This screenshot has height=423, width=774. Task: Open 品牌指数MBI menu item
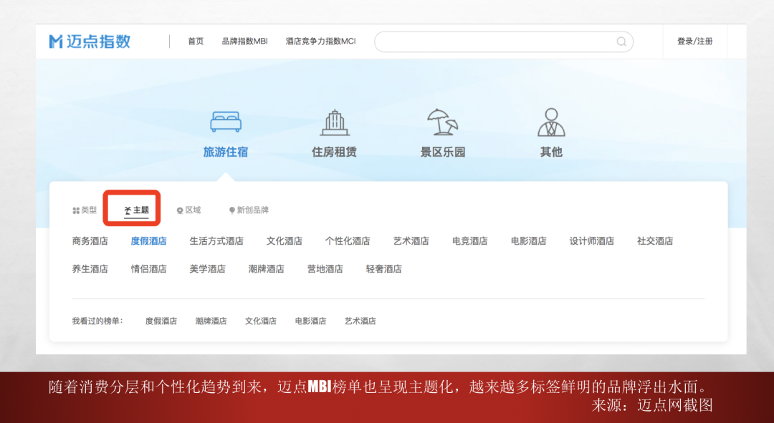(x=244, y=42)
